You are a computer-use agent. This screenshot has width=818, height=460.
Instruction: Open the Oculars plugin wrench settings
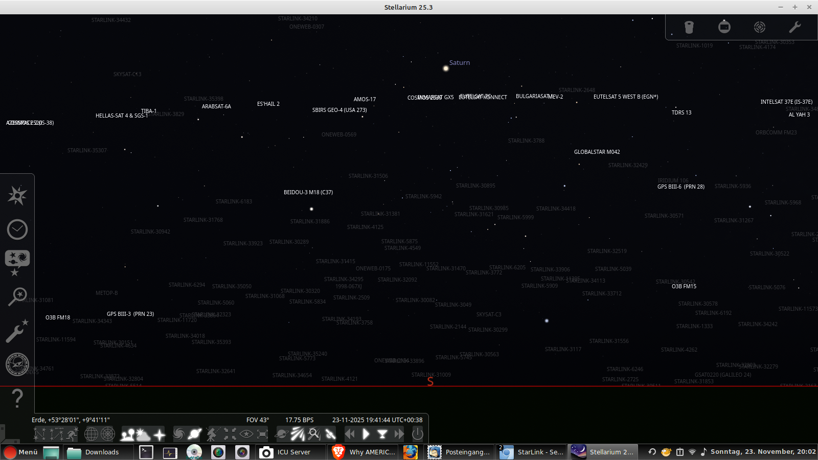(x=794, y=27)
